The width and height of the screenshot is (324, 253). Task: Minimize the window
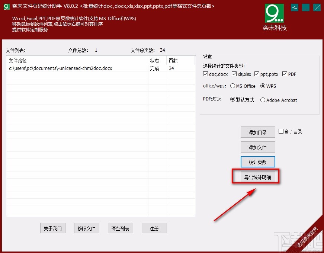(306, 8)
